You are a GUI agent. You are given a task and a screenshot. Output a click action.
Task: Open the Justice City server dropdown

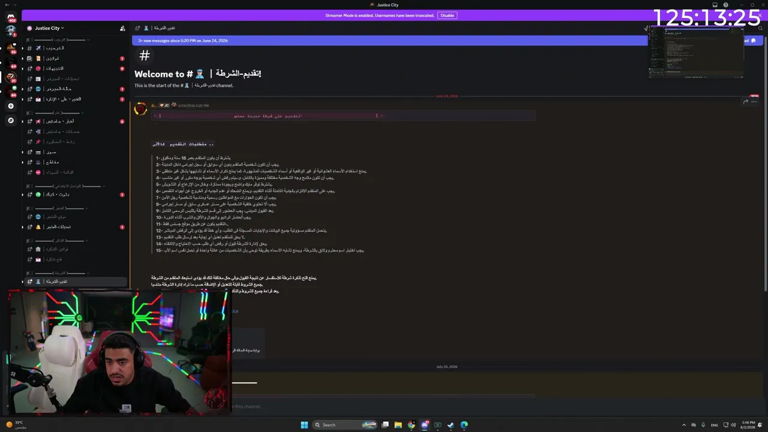pos(49,28)
